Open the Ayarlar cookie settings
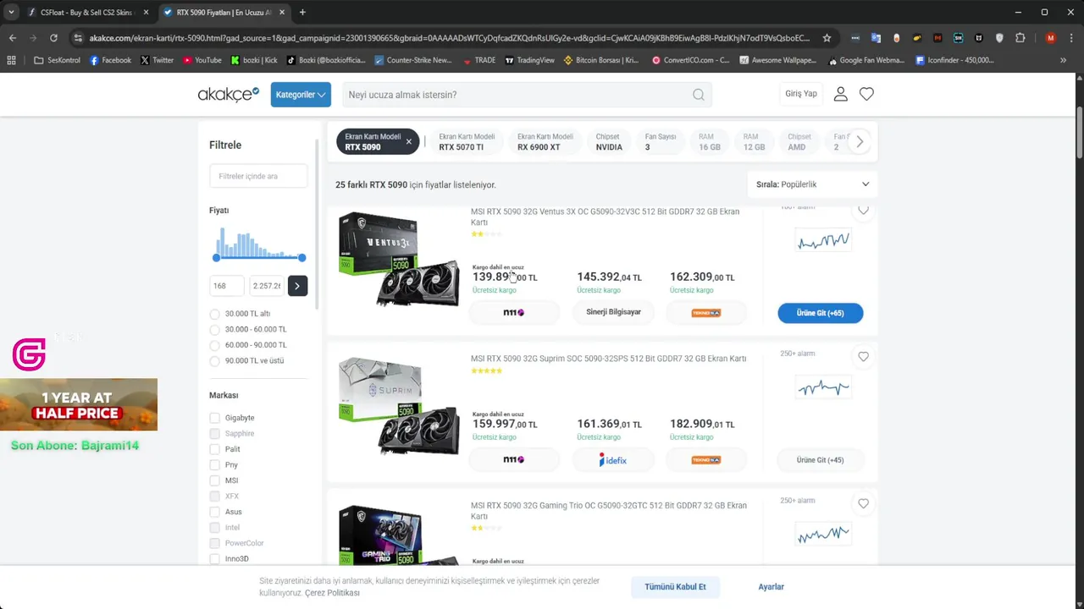This screenshot has width=1084, height=609. coord(771,587)
